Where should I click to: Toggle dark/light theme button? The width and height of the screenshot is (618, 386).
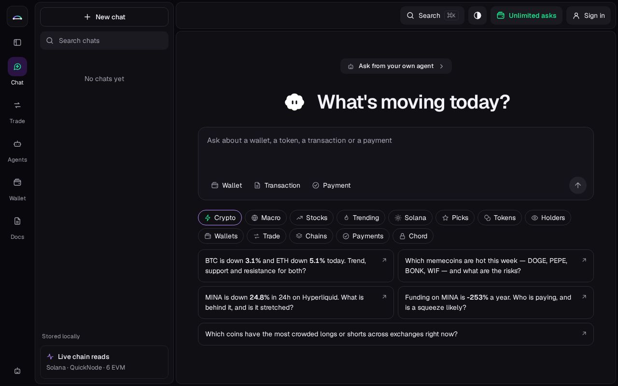[478, 15]
